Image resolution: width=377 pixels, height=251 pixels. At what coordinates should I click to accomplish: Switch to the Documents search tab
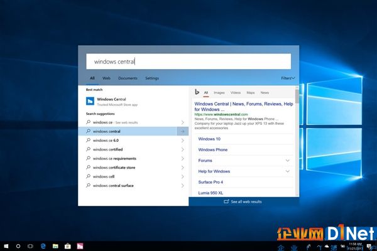128,78
